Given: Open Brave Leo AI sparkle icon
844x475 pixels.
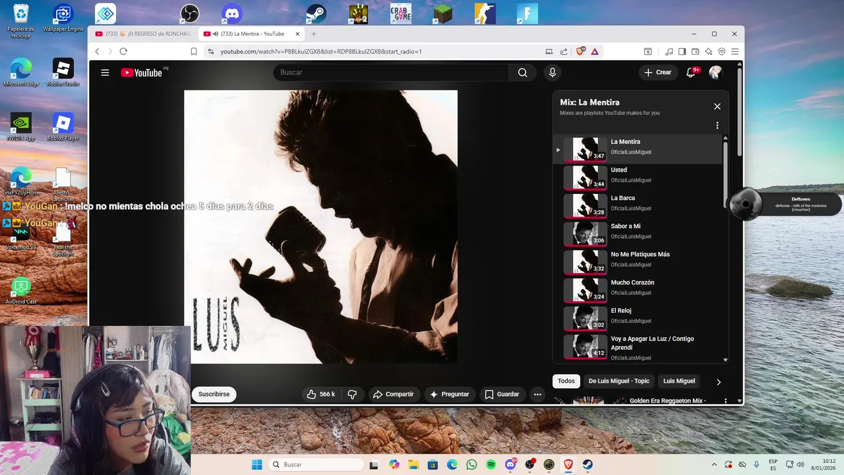Looking at the screenshot, I should tap(709, 51).
